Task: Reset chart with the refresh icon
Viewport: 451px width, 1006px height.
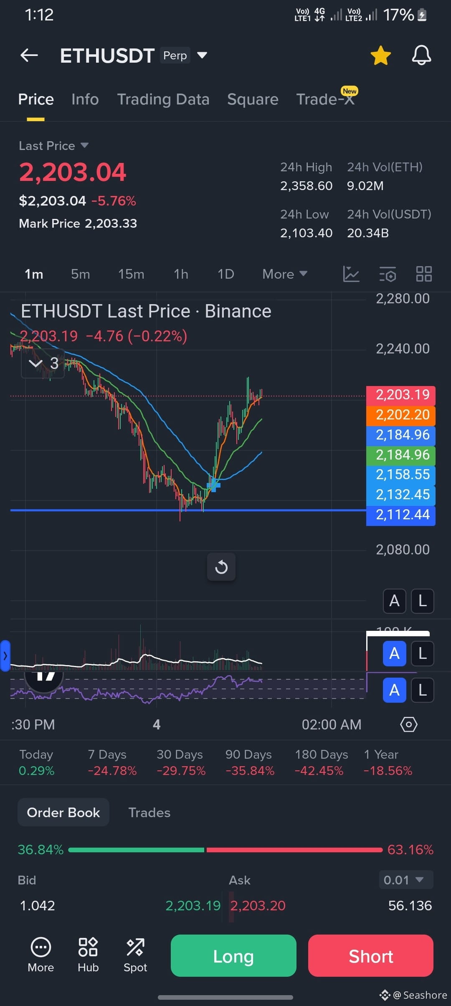Action: click(221, 567)
